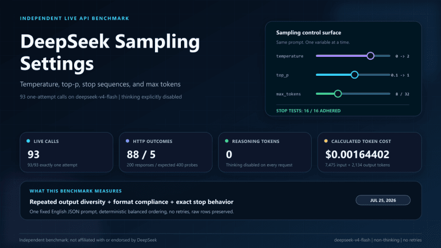441x248 pixels.
Task: Click 'INDEPENDENT LIVE API BENCHMARK' heading
Action: (x=75, y=18)
